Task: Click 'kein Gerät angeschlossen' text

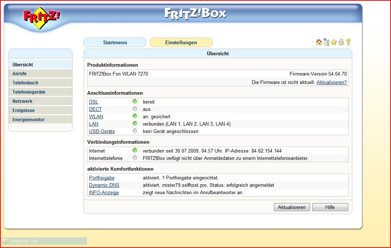Action: [x=170, y=132]
